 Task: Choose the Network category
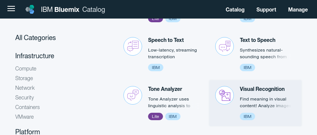[25, 88]
